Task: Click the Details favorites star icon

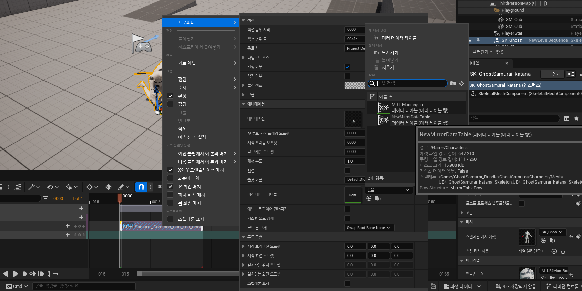Action: [x=576, y=118]
